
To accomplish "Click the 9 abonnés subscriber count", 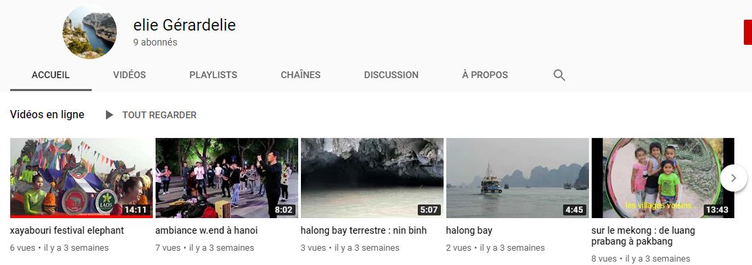I will pyautogui.click(x=156, y=42).
